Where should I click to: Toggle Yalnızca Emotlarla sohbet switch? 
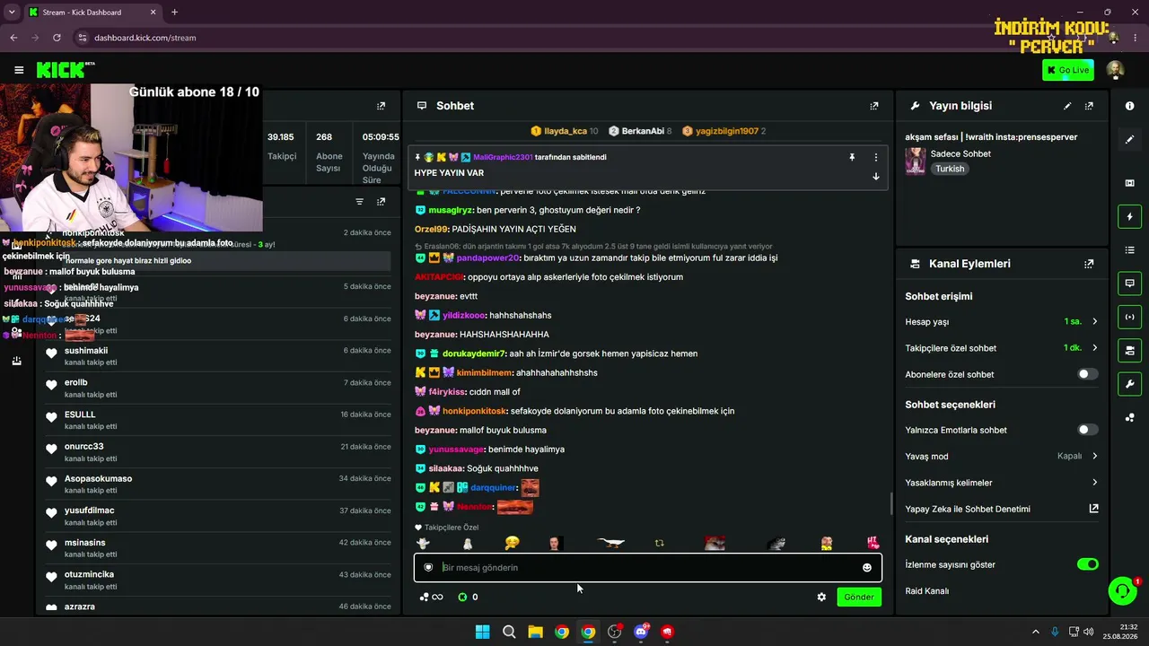pos(1087,430)
